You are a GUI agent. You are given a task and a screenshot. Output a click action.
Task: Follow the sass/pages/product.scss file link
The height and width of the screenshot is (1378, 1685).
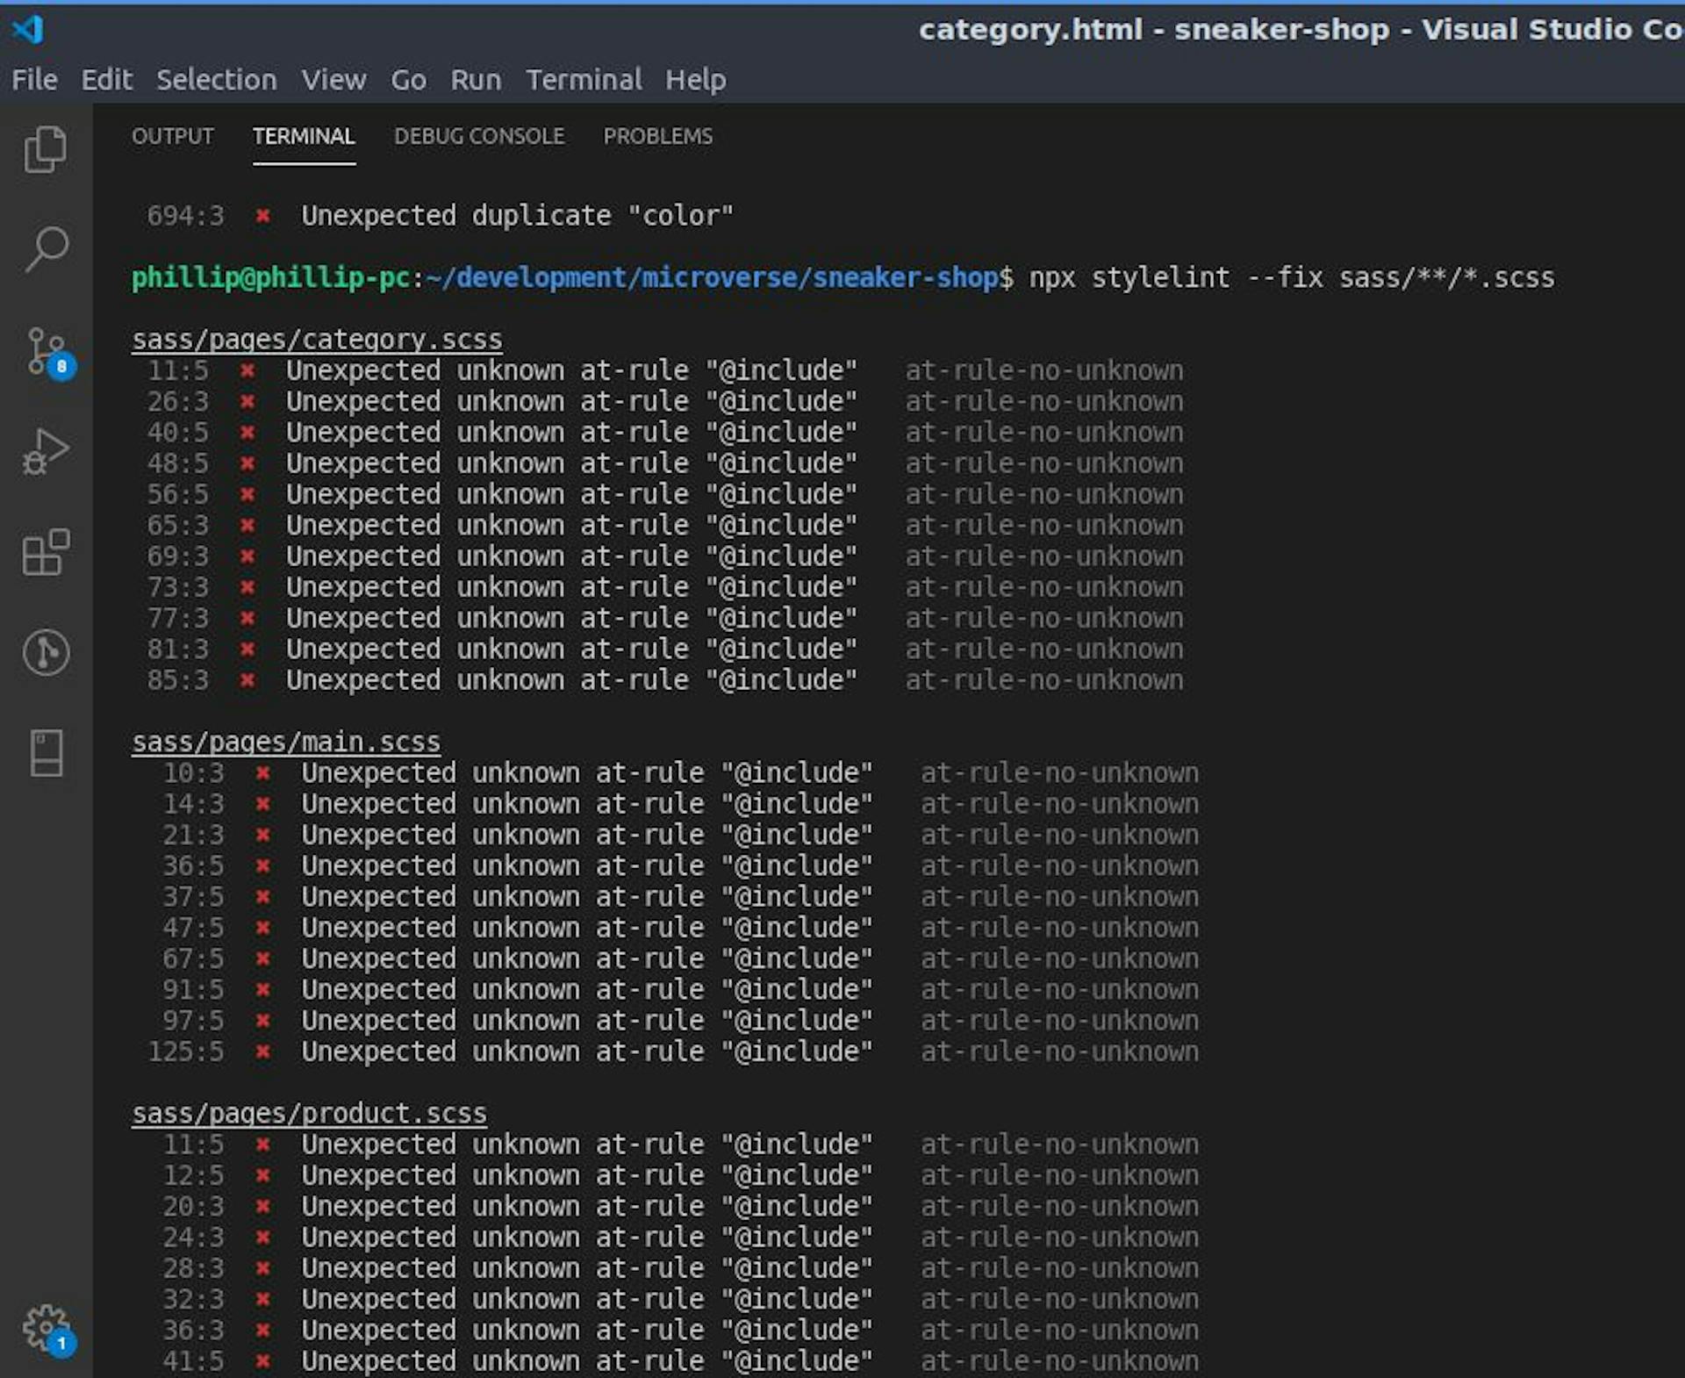click(x=309, y=1114)
